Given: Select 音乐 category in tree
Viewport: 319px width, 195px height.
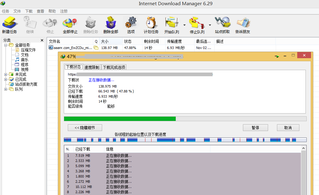Looking at the screenshot, I should click(25, 60).
